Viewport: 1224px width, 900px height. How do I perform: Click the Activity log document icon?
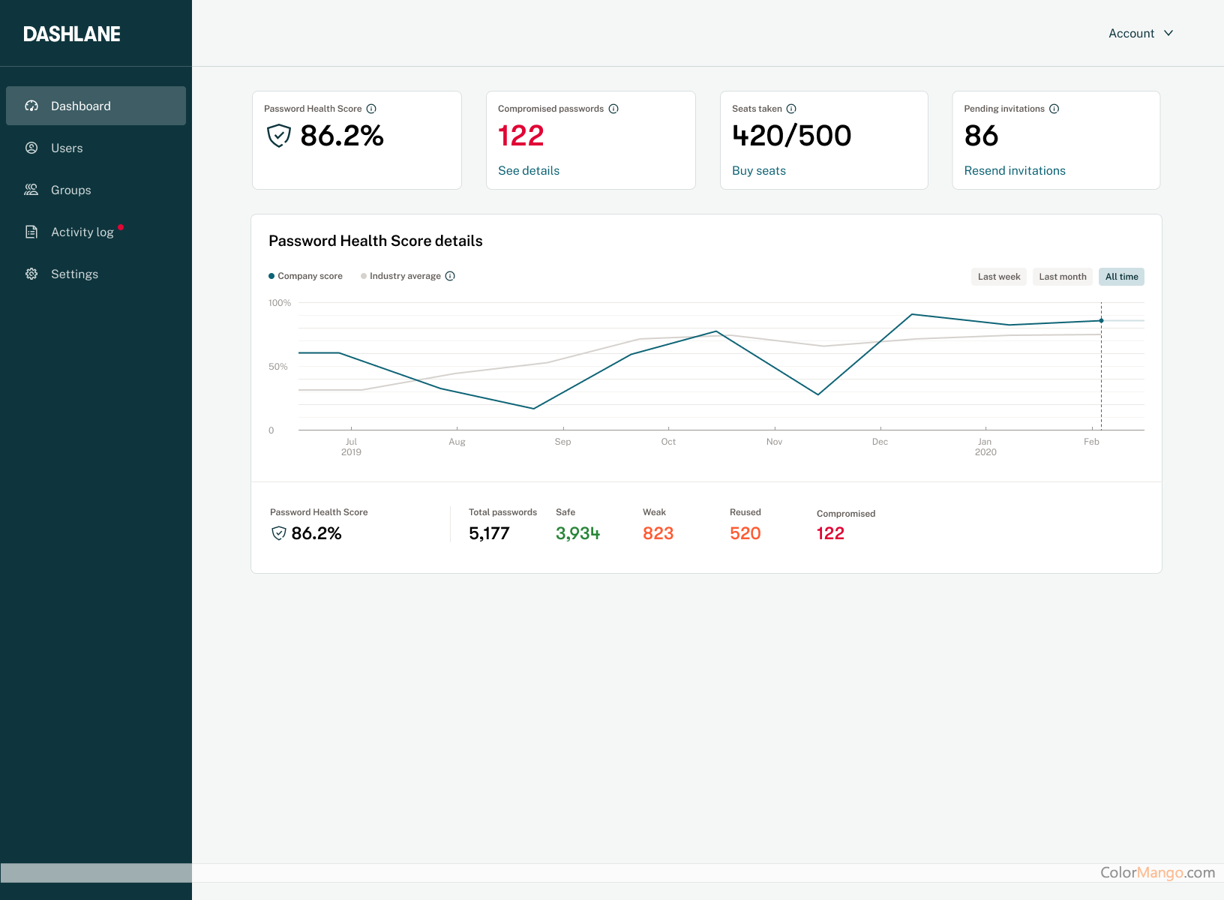31,232
